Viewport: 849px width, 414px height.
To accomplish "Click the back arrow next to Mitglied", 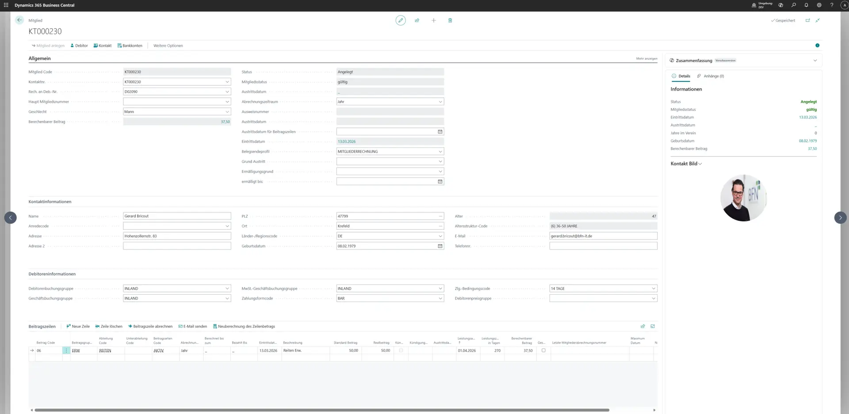I will [x=19, y=20].
